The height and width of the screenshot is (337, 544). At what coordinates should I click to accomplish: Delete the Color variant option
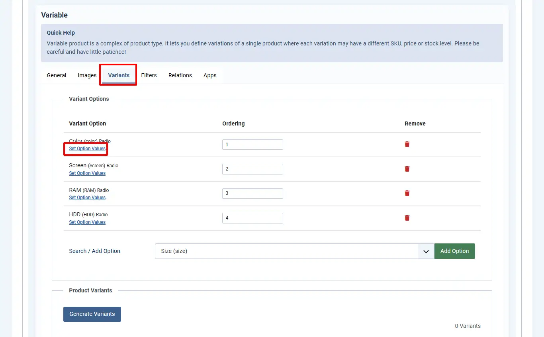tap(407, 144)
